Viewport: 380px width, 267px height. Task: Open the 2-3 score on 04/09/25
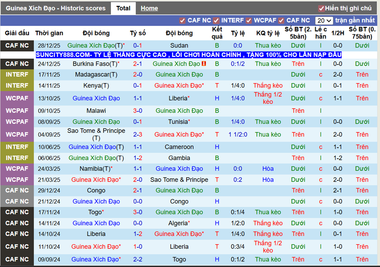point(138,134)
